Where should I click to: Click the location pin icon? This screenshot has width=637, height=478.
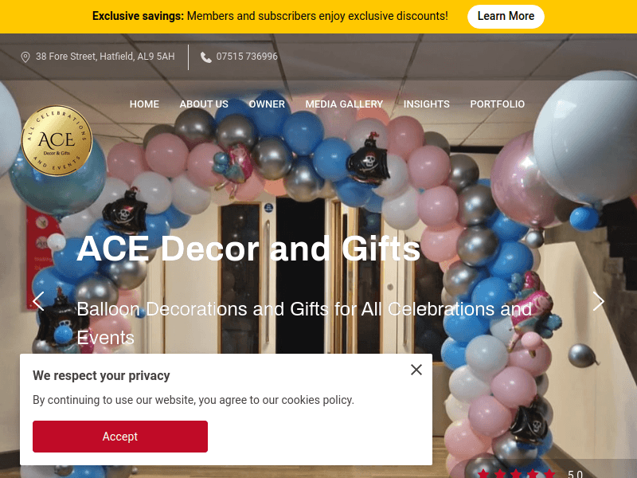[25, 57]
